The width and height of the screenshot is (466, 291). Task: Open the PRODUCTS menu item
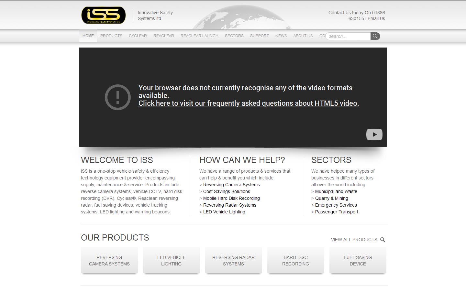click(x=111, y=36)
